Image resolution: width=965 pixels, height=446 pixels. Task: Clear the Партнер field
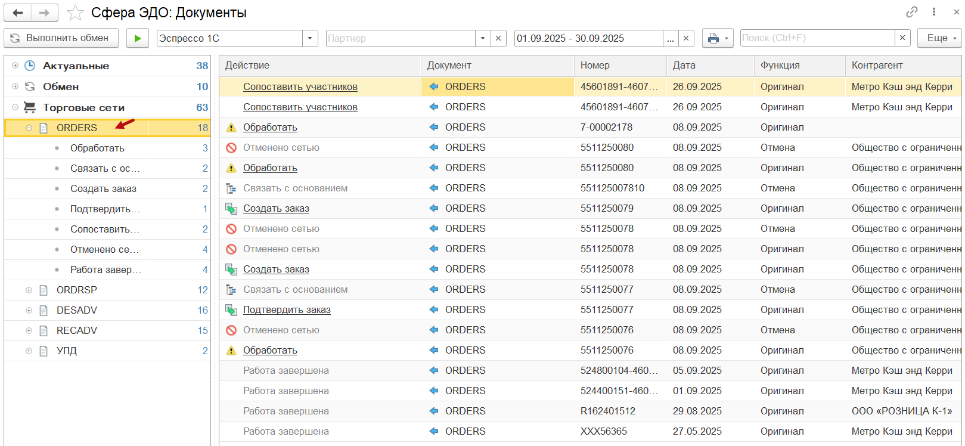[499, 38]
